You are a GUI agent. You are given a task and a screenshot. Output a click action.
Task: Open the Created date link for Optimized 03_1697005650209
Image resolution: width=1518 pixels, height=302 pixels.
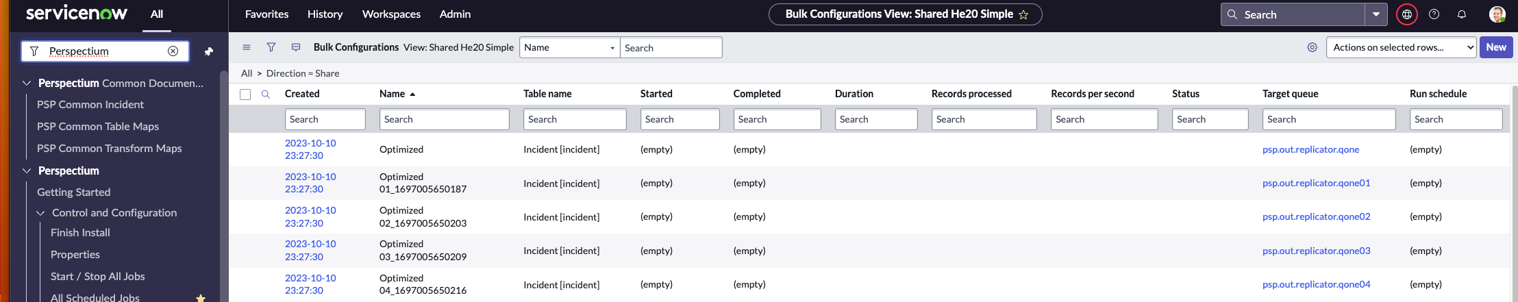pyautogui.click(x=310, y=250)
